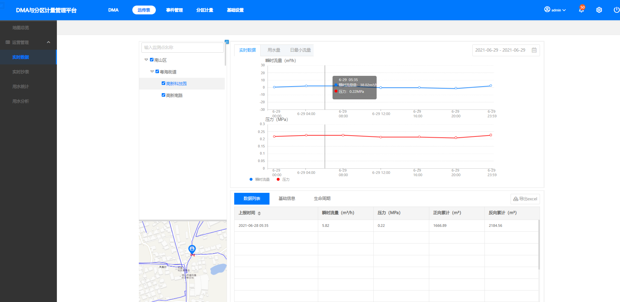
Task: Open the settings gear icon
Action: pos(599,10)
